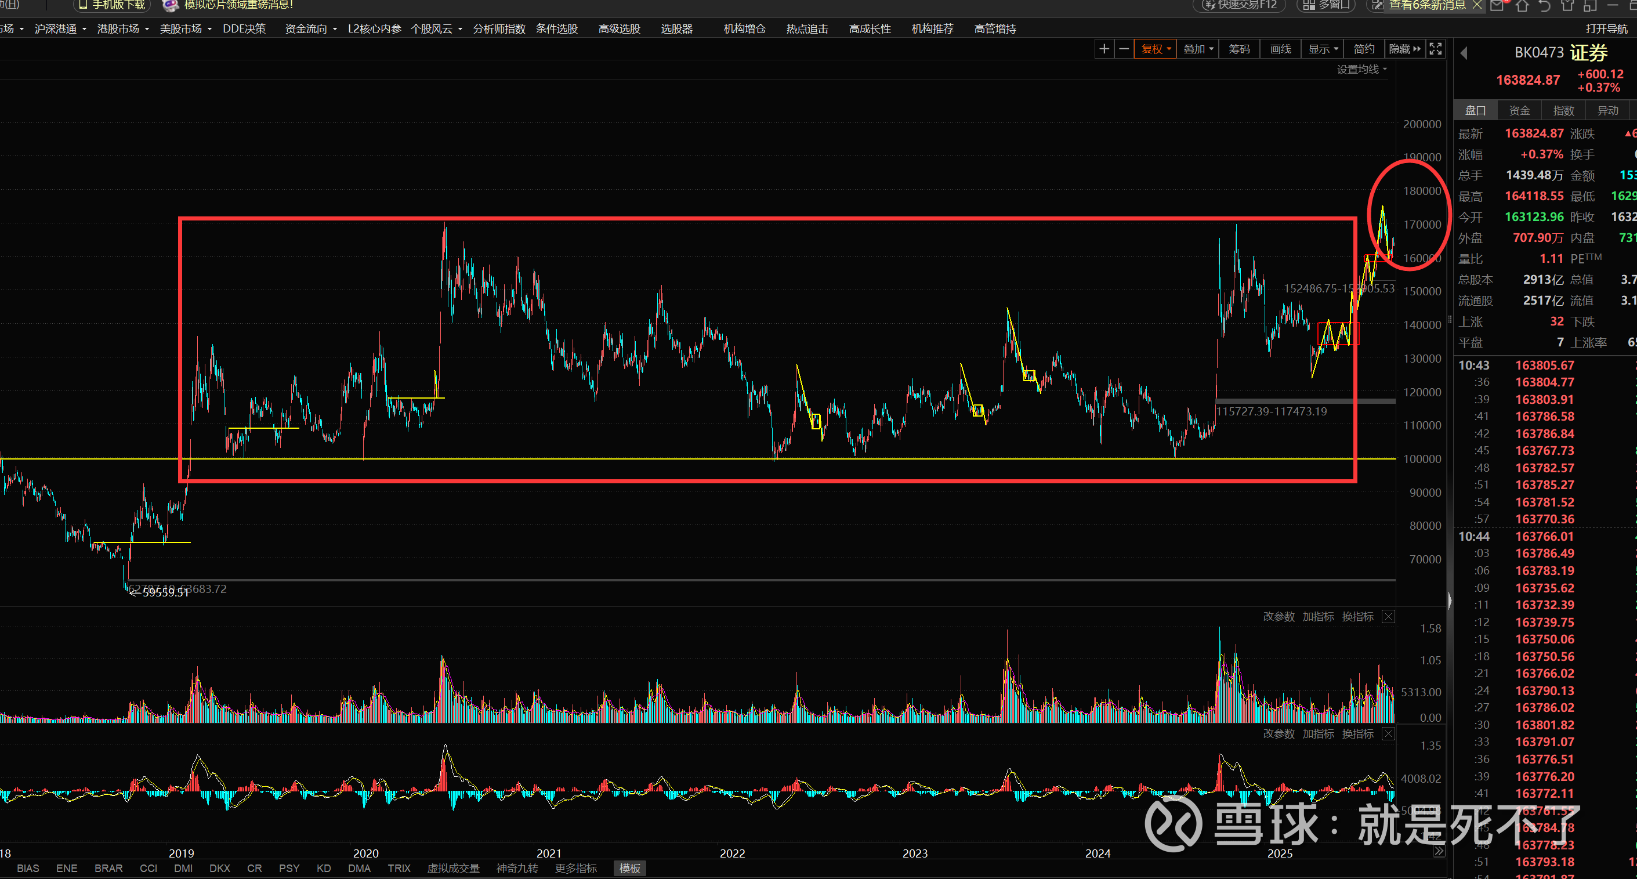1637x879 pixels.
Task: Open the mail inbox icon
Action: [x=1497, y=5]
